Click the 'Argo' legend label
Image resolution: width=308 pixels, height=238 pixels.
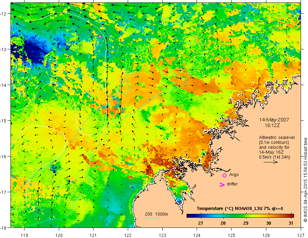click(234, 175)
